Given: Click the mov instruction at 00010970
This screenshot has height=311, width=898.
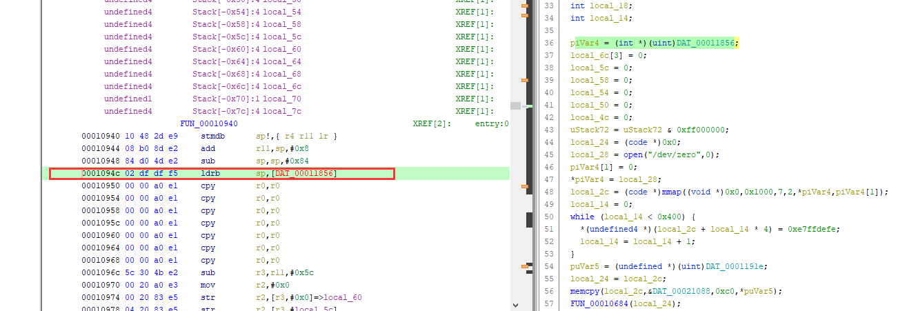Looking at the screenshot, I should pyautogui.click(x=208, y=285).
